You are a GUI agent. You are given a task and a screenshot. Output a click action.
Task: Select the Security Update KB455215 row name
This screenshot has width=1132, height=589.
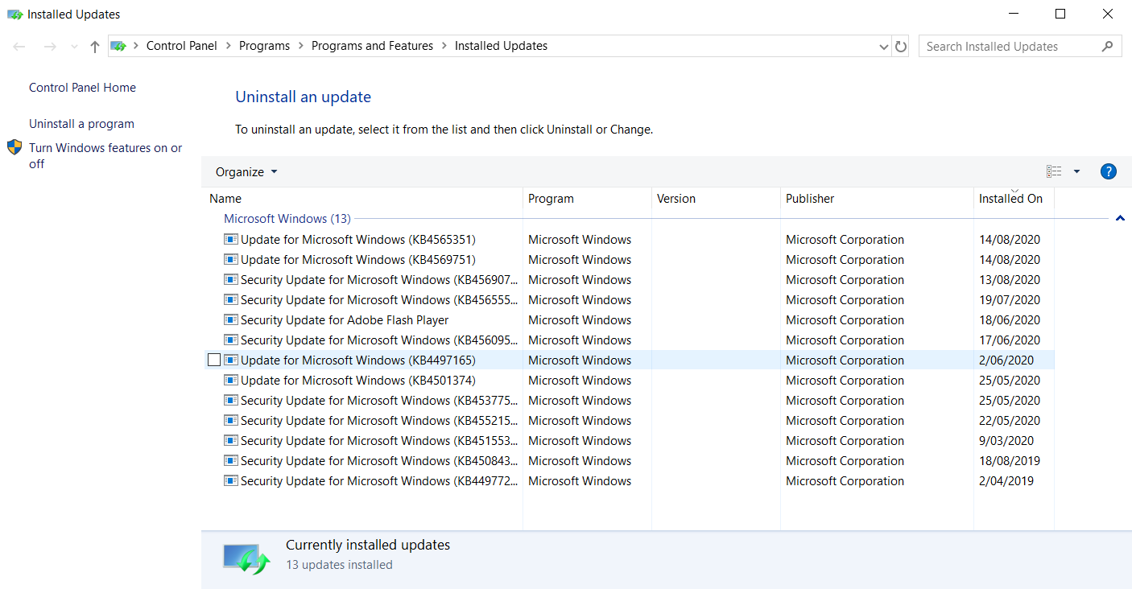(x=380, y=421)
